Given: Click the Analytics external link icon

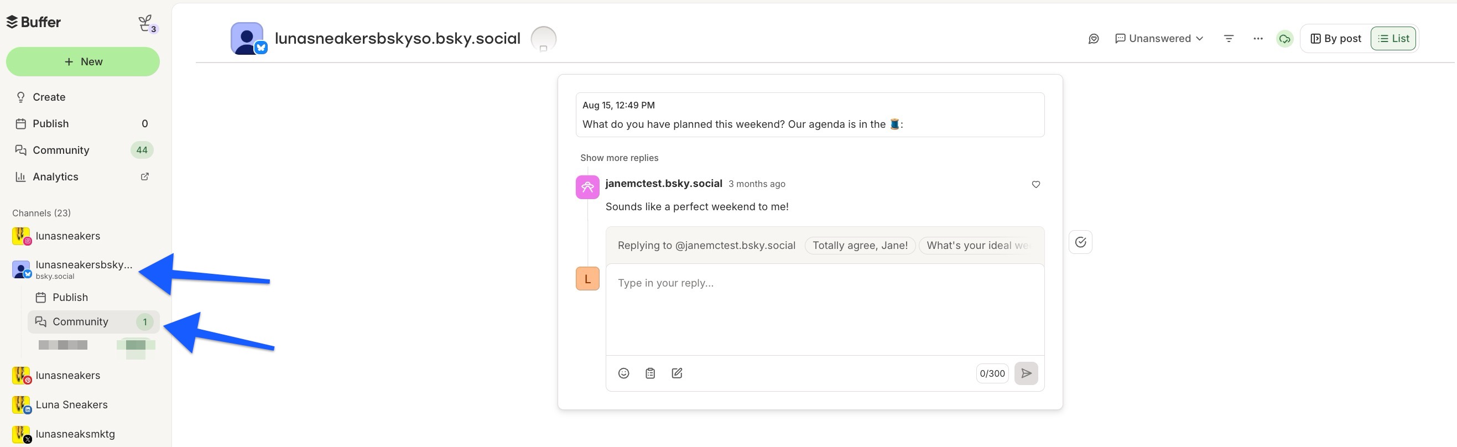Looking at the screenshot, I should (x=145, y=176).
